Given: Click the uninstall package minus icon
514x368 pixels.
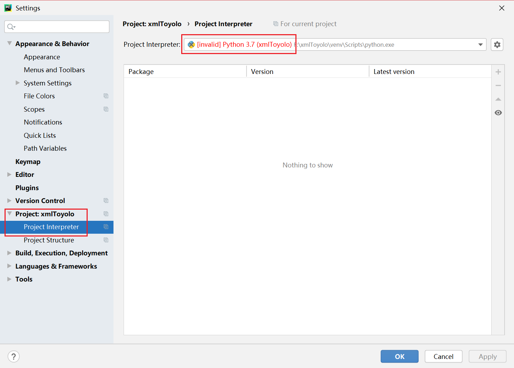Looking at the screenshot, I should [x=498, y=85].
